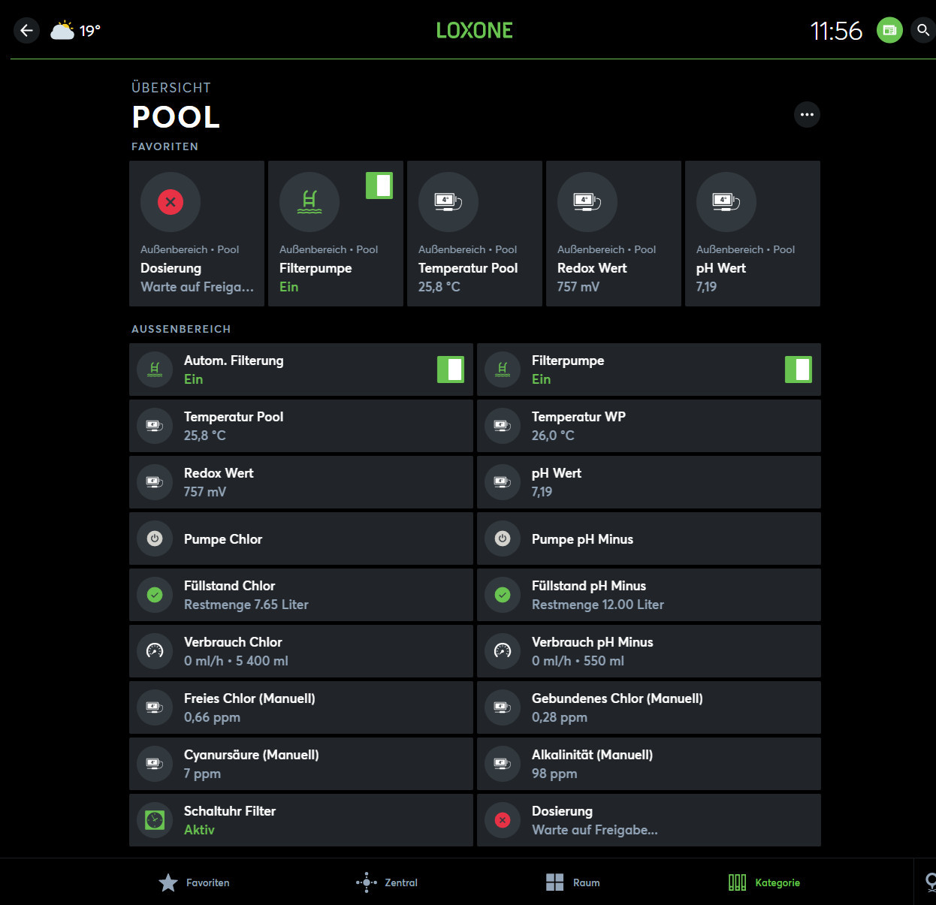Image resolution: width=936 pixels, height=905 pixels.
Task: Open the search magnifier icon
Action: [923, 31]
